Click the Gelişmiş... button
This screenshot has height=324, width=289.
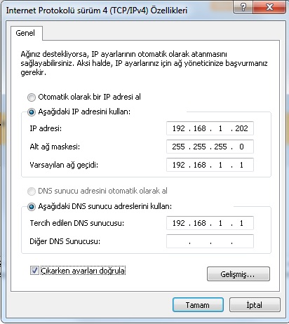238,274
